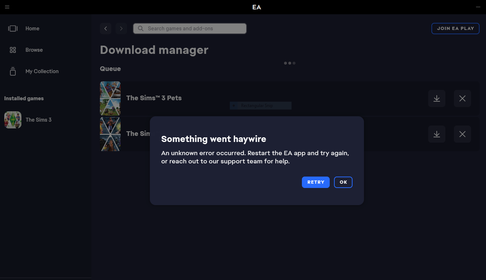Select The Sims 3 Pets cover art
Viewport: 486px width, 280px height.
coord(110,98)
